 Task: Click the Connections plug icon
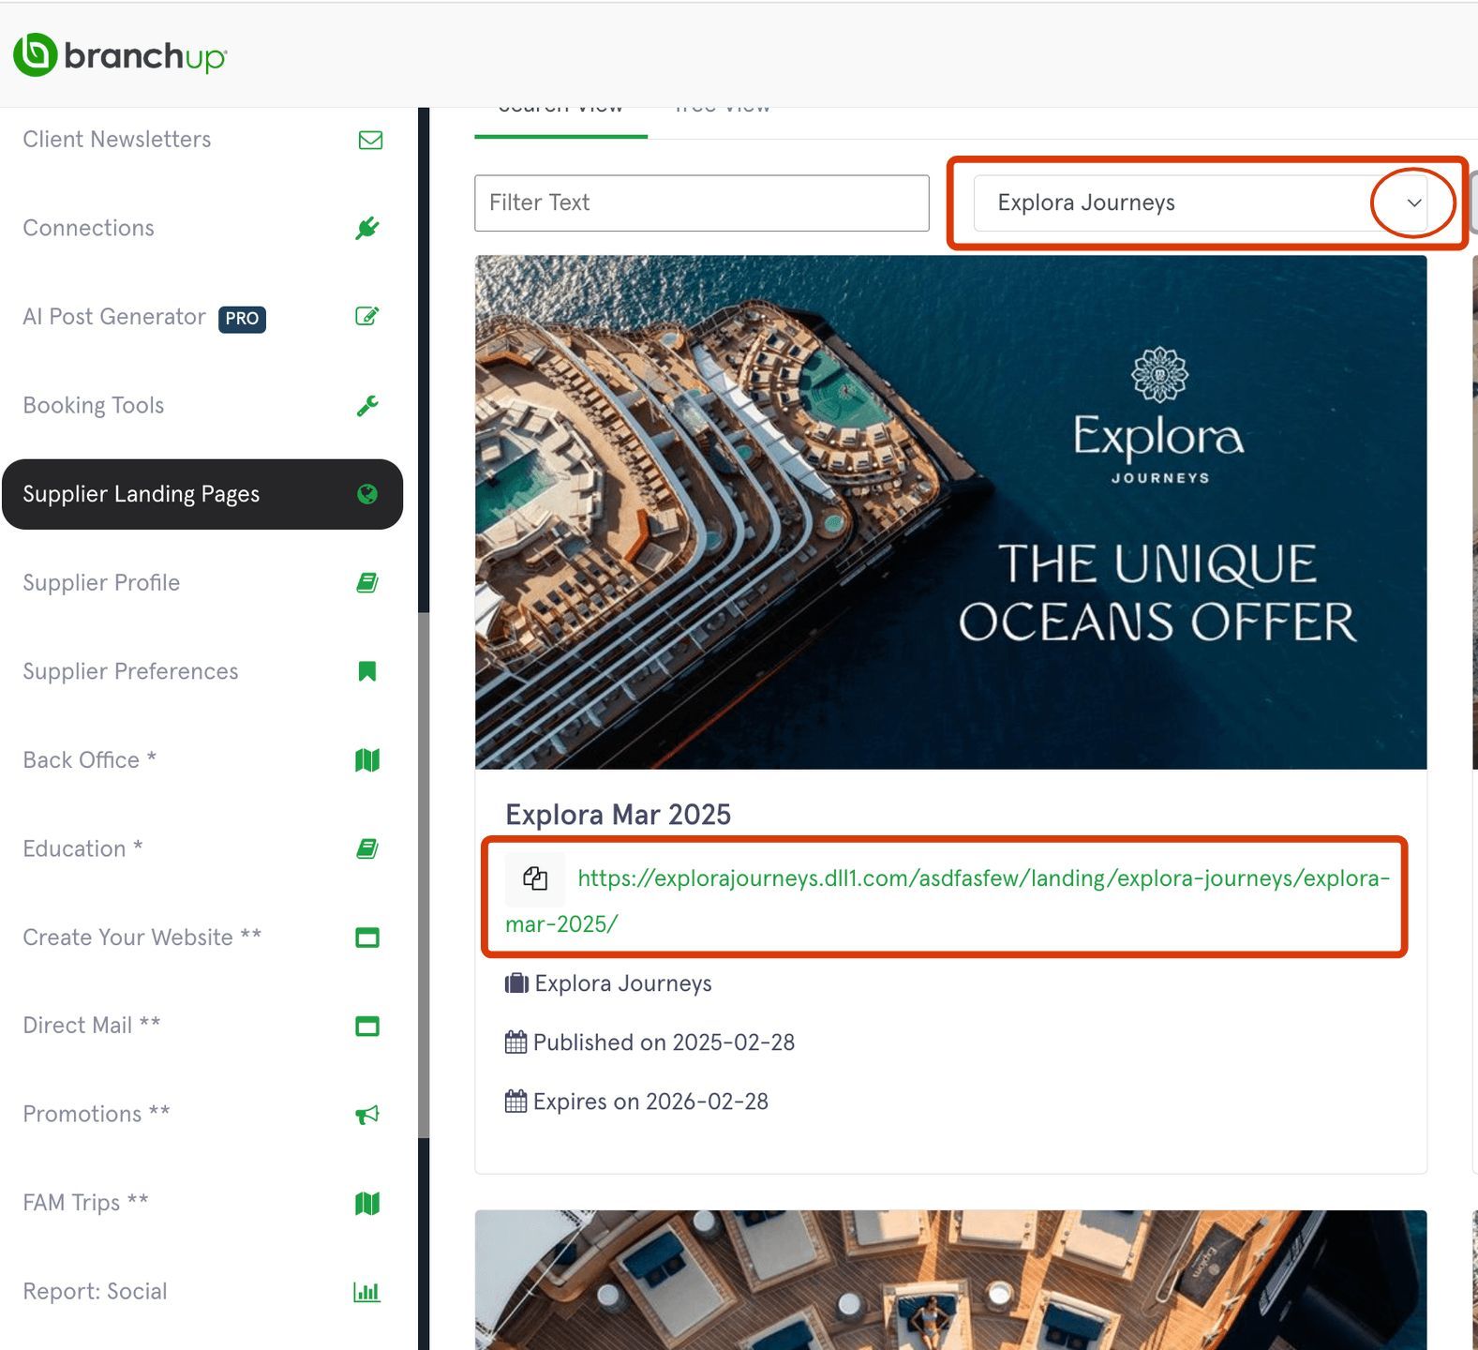[367, 228]
